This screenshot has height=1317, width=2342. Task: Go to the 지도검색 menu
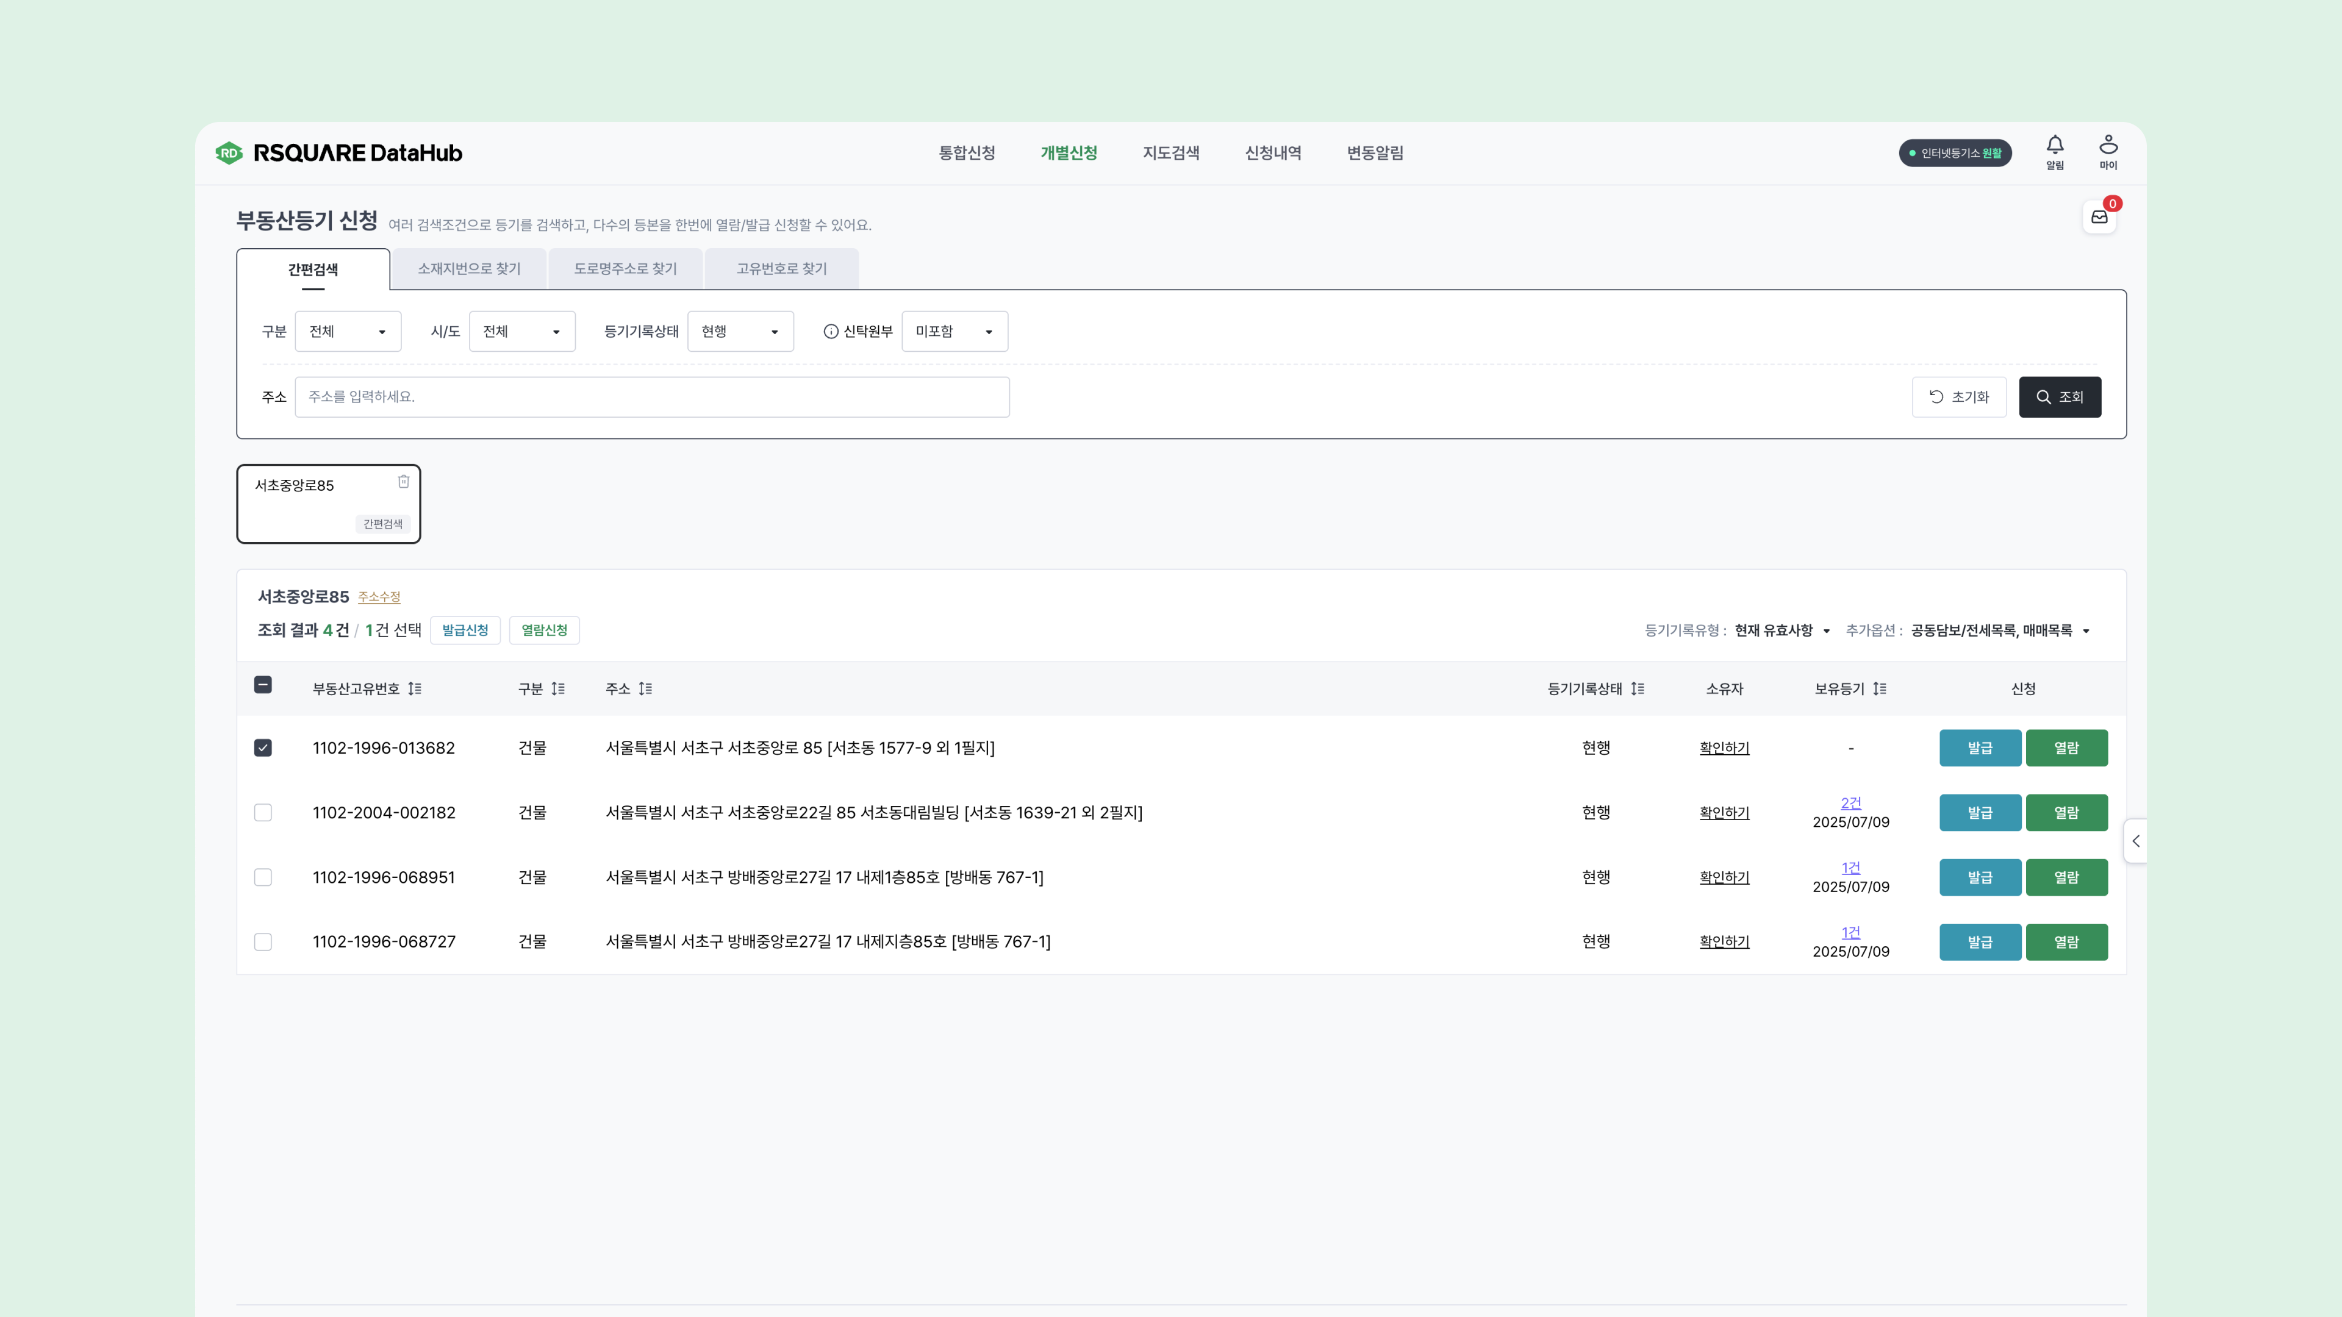[1170, 152]
